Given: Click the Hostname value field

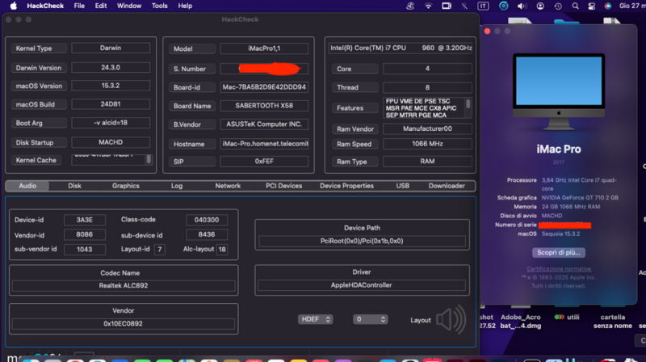Looking at the screenshot, I should pos(264,144).
